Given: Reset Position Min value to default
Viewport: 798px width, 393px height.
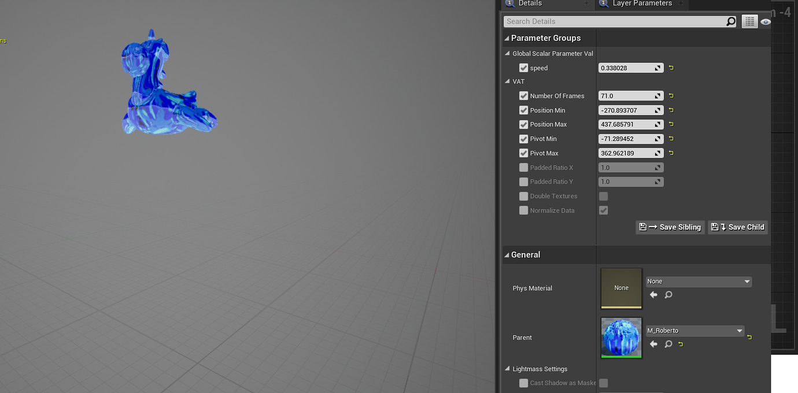Looking at the screenshot, I should [670, 110].
